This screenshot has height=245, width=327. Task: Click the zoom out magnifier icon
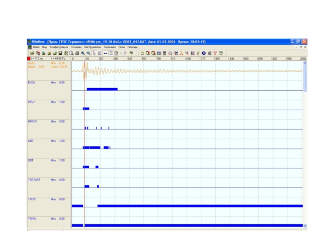point(88,53)
